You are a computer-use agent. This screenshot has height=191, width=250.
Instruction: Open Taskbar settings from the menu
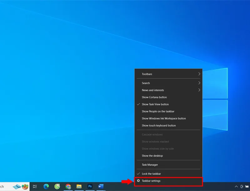(x=151, y=181)
